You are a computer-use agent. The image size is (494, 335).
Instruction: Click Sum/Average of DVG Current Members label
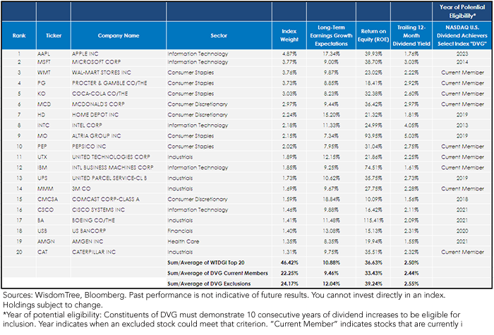click(x=217, y=274)
